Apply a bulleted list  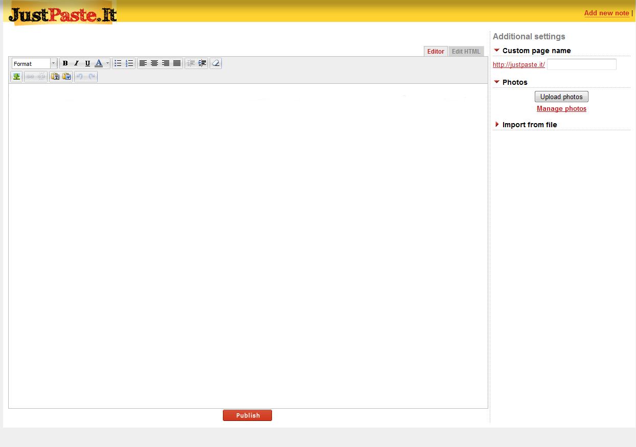click(118, 63)
